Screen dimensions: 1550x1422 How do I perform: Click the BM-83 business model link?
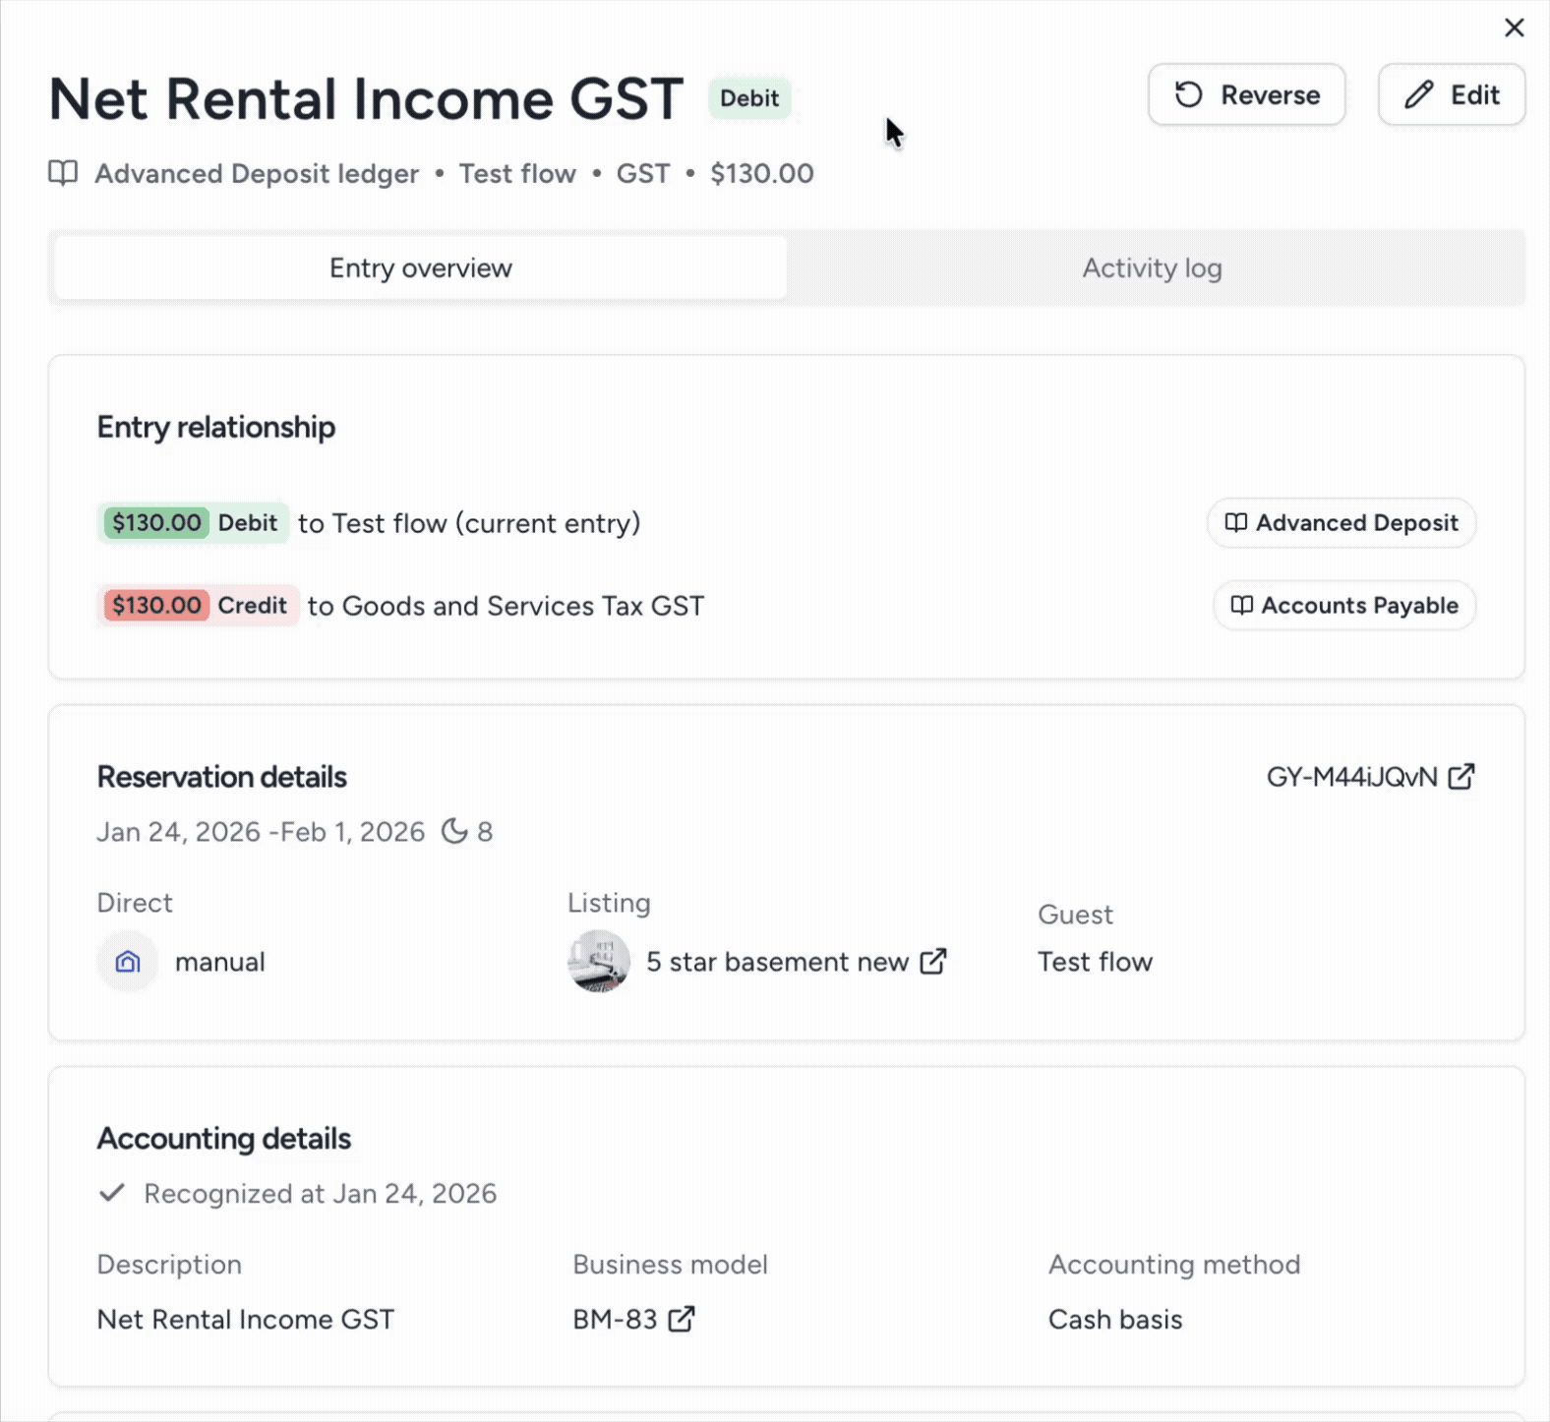click(615, 1320)
